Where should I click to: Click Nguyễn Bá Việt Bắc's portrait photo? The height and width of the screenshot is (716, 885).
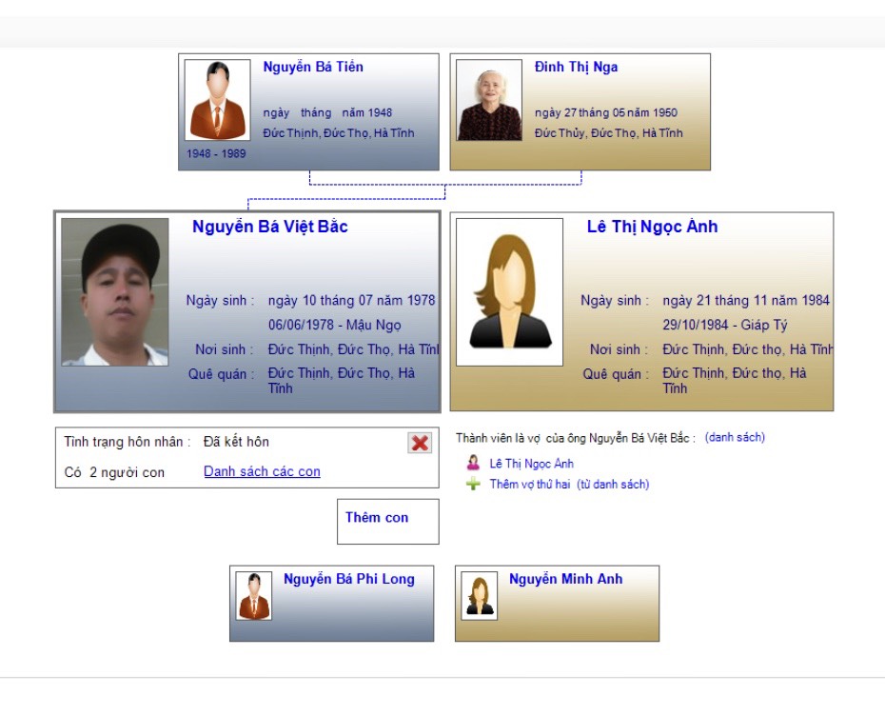pos(114,292)
